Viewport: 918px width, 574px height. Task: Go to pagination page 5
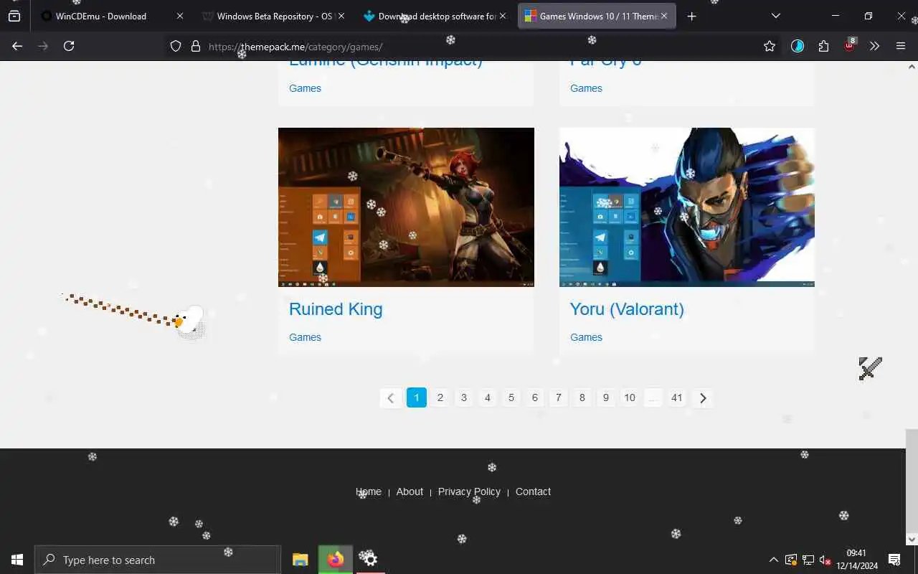coord(511,397)
